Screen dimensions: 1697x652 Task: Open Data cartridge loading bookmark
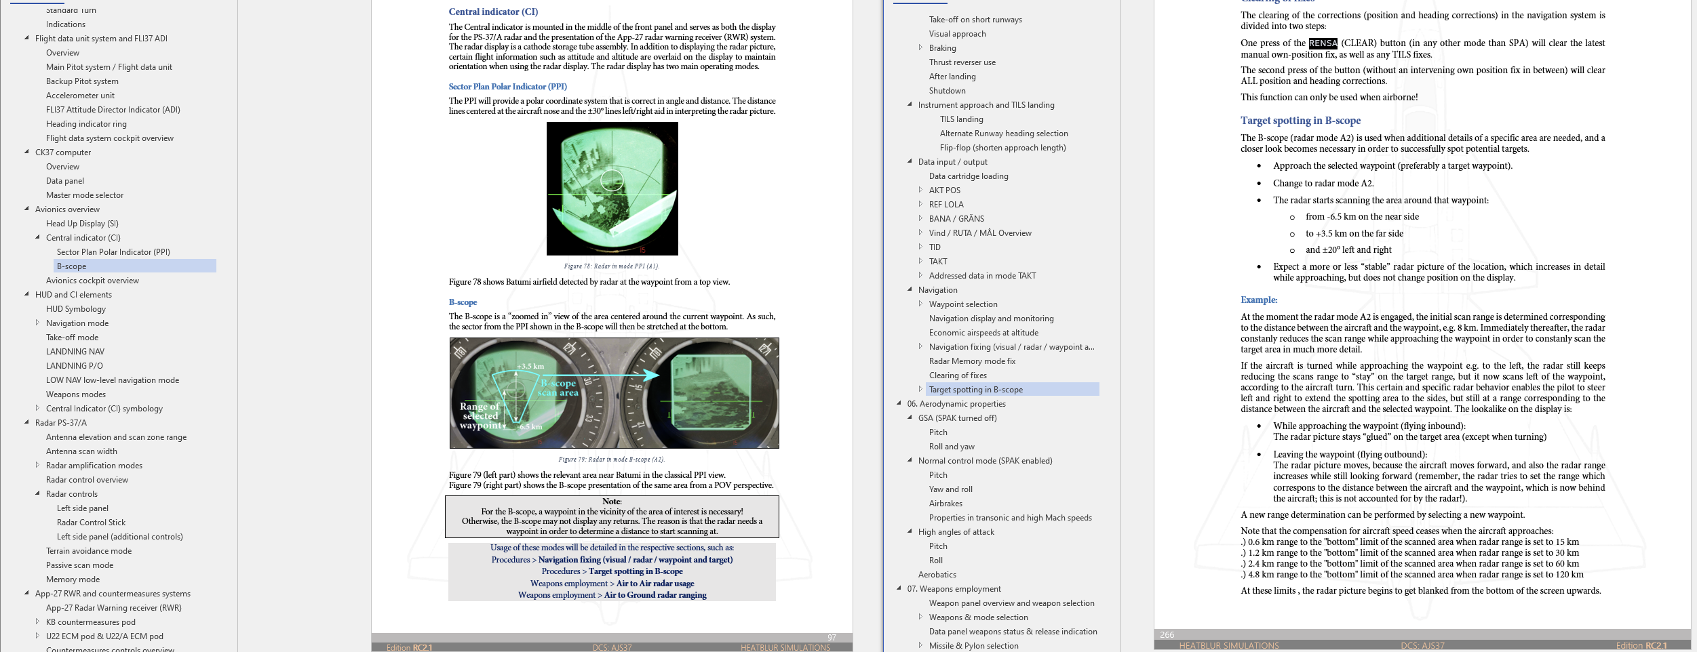click(969, 176)
